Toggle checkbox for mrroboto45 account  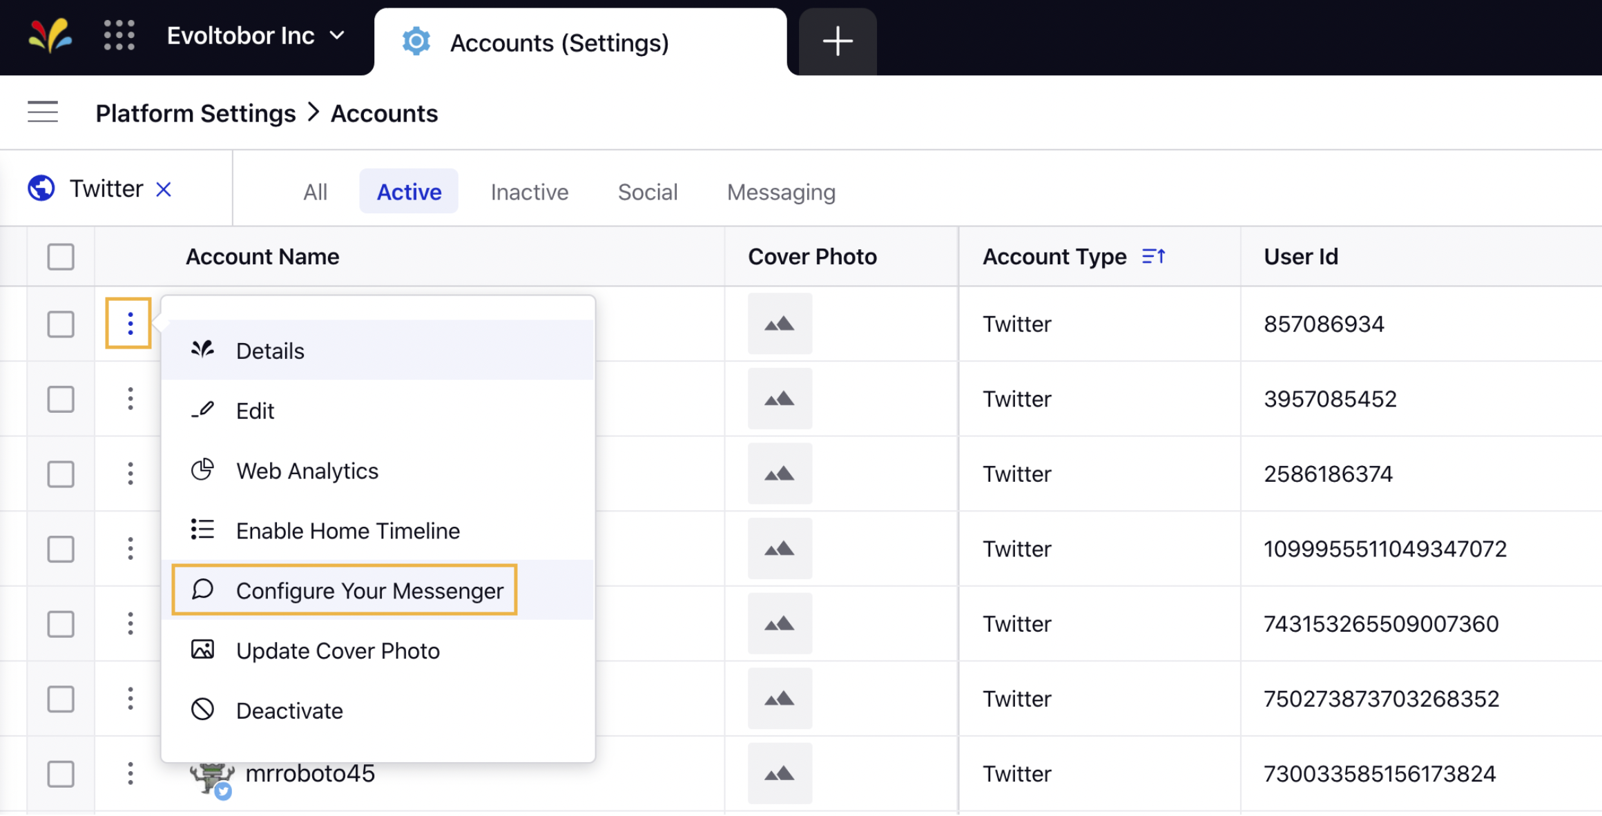(x=59, y=773)
